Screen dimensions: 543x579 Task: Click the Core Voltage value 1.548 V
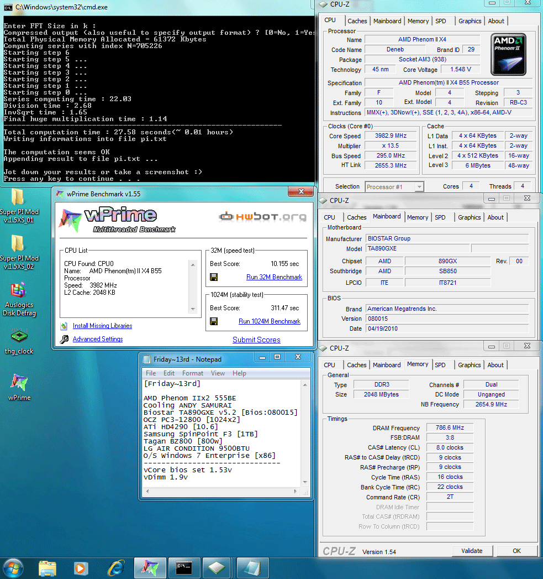click(x=460, y=69)
